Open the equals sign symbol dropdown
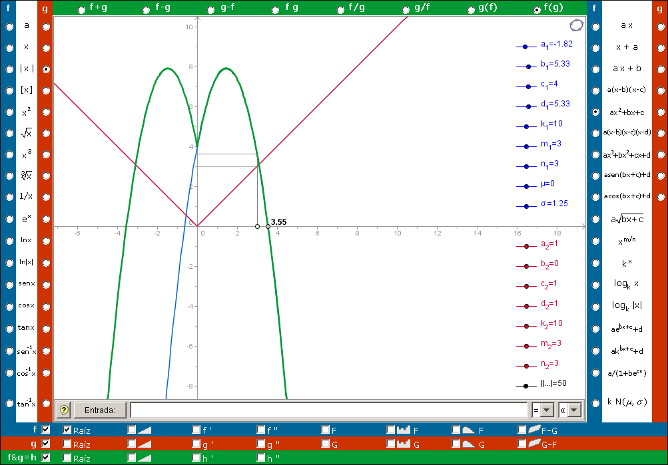This screenshot has width=668, height=465. pos(543,410)
